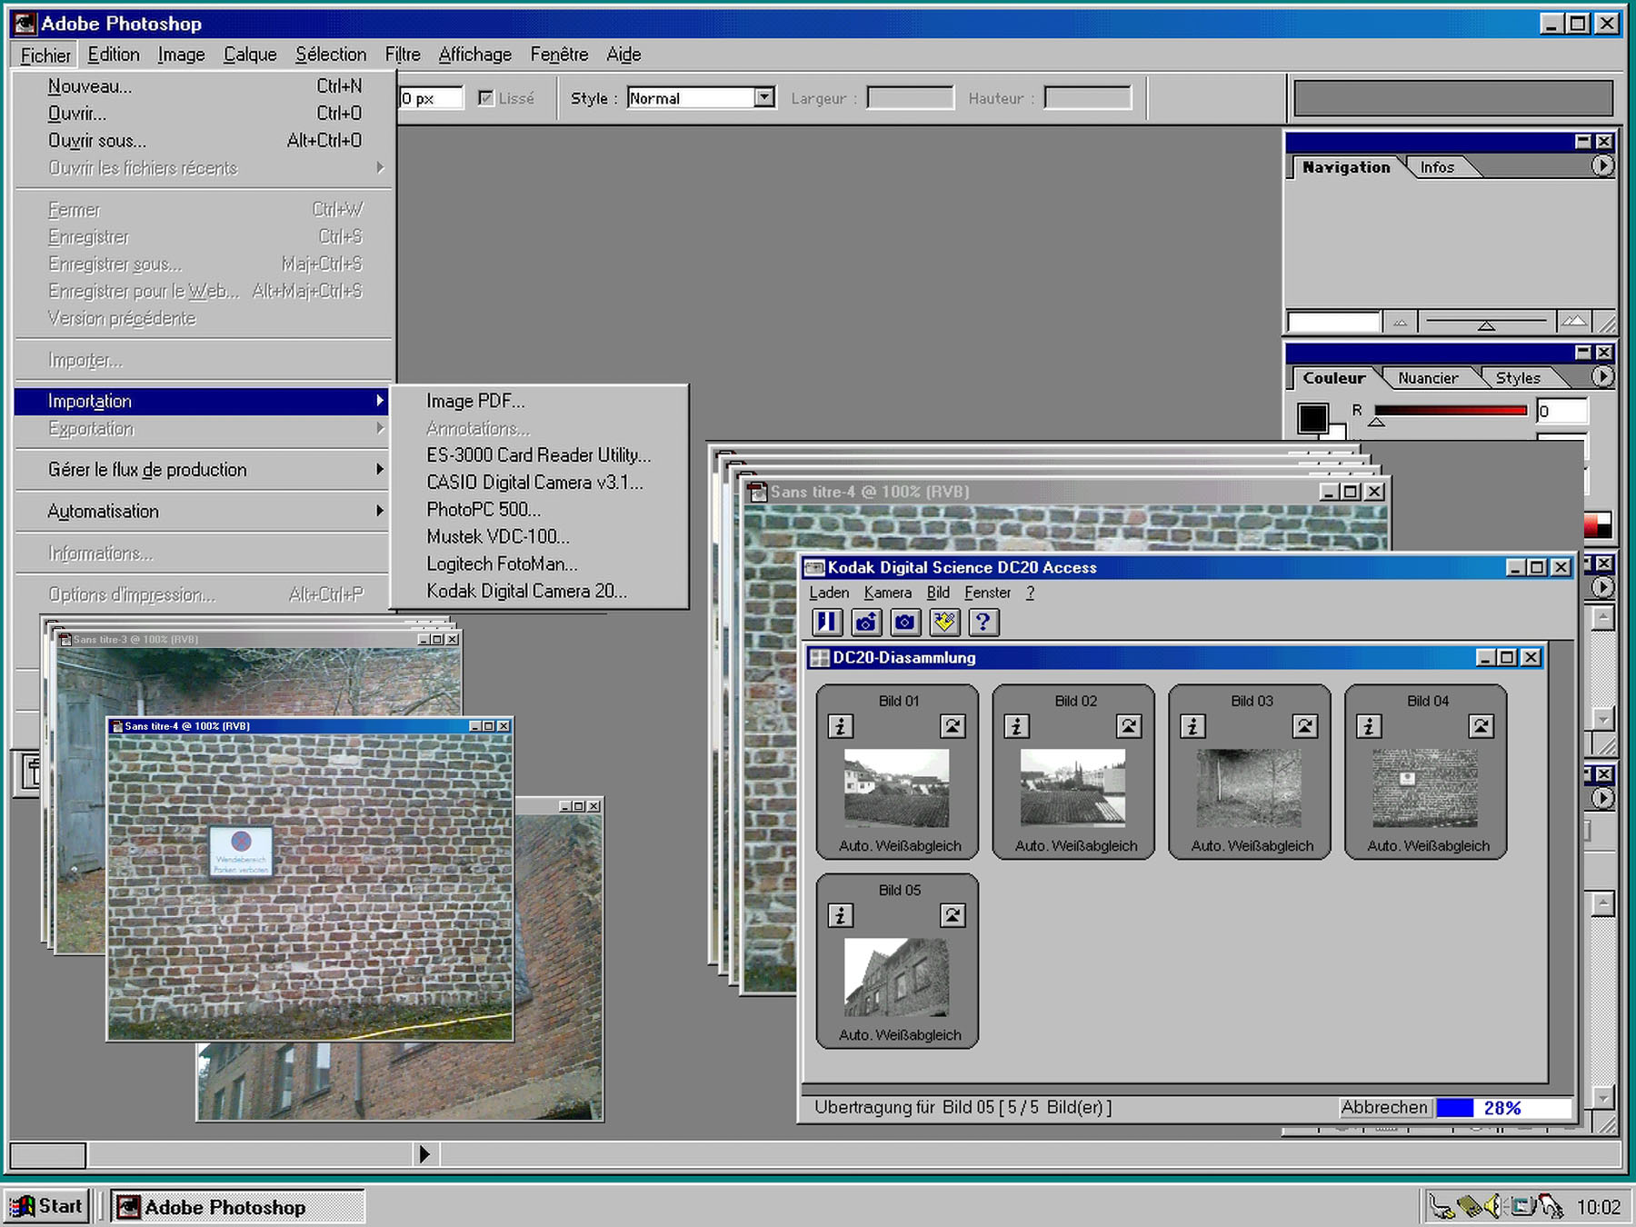1636x1227 pixels.
Task: Expand Exportation submenu
Action: pos(203,429)
